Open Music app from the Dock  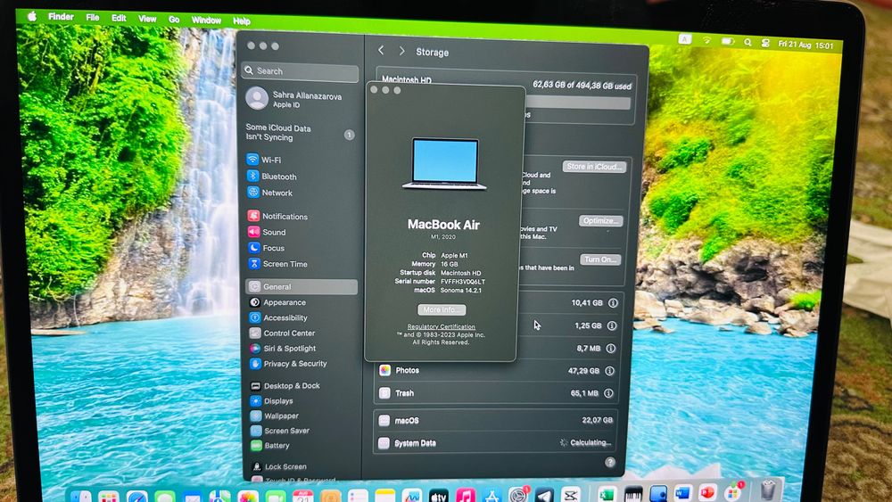(466, 497)
